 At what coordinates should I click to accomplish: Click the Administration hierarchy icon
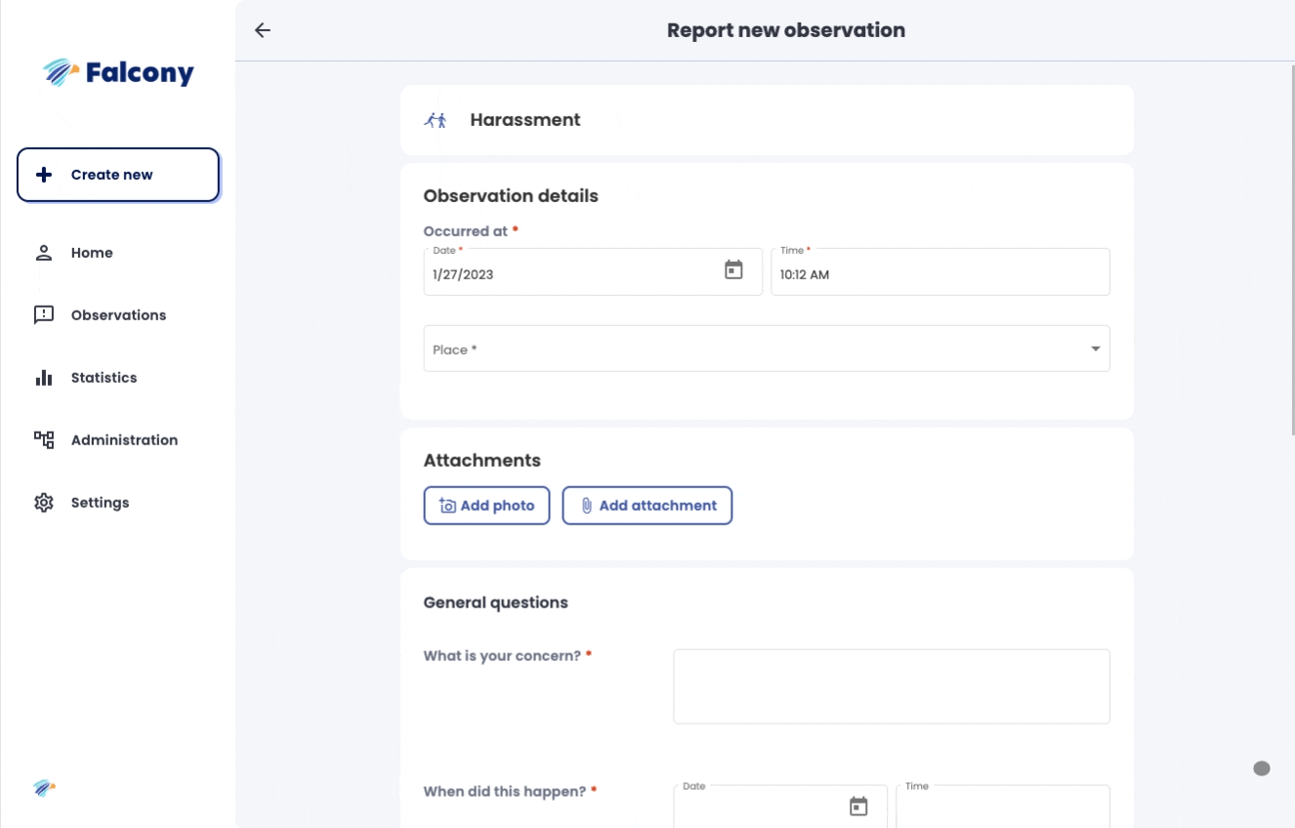click(44, 440)
